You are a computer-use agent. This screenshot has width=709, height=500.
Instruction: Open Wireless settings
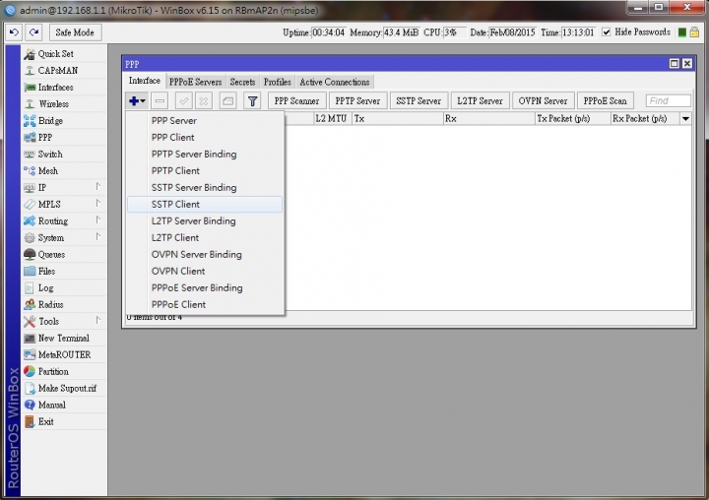coord(63,104)
